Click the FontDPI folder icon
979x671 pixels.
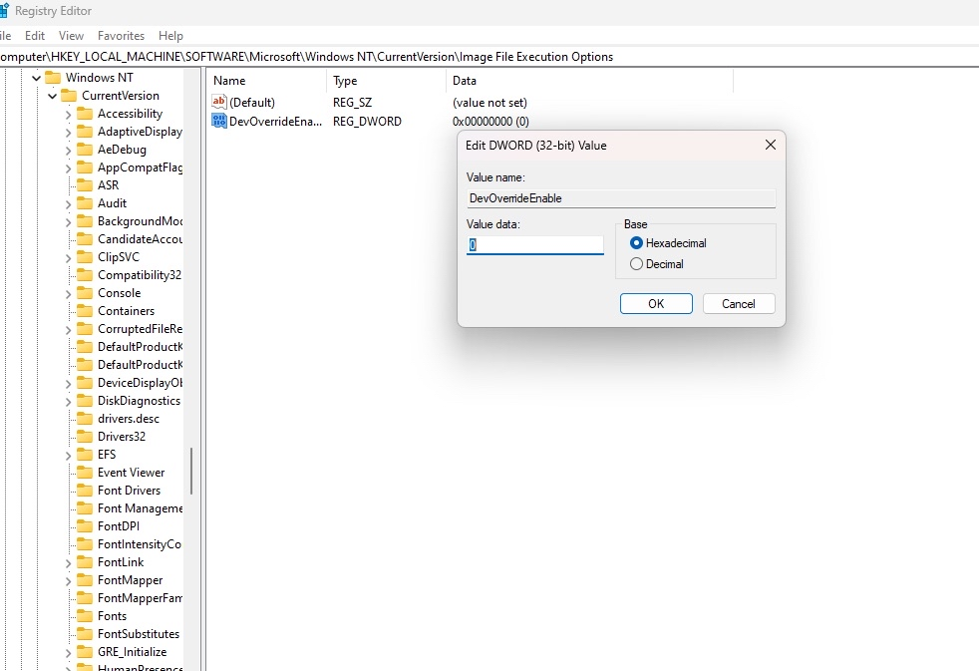click(85, 526)
